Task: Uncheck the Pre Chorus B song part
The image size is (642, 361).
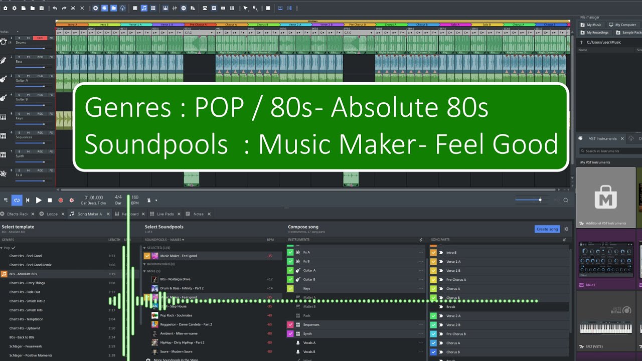Action: (433, 334)
